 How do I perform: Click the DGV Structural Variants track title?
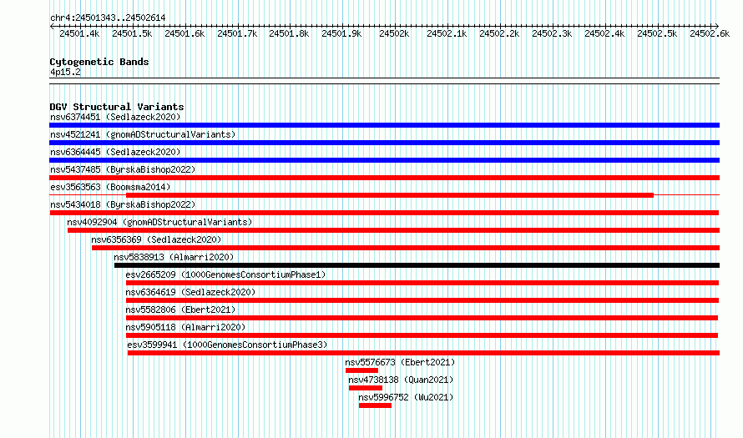point(117,107)
